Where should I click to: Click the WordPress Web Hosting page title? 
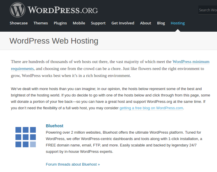pos(54,41)
